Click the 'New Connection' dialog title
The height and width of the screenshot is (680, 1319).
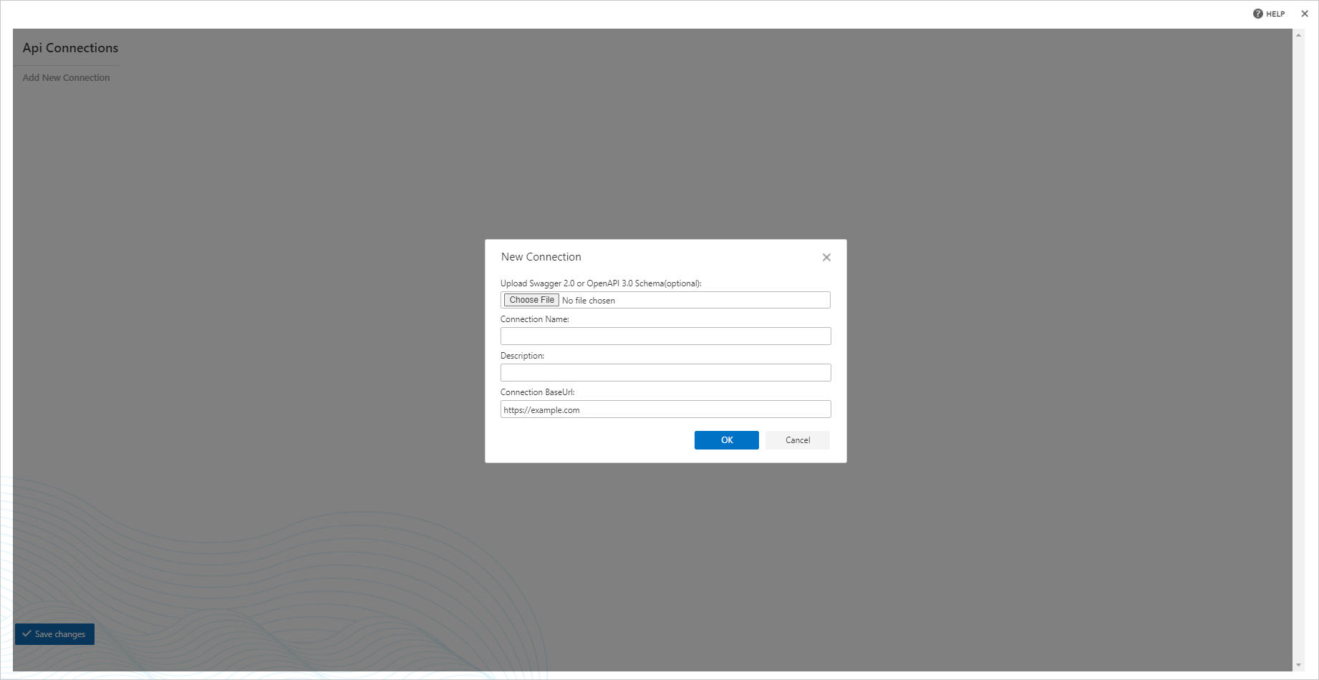click(x=541, y=257)
